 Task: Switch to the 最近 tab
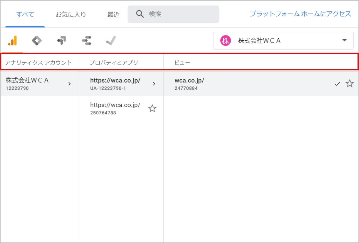click(113, 14)
